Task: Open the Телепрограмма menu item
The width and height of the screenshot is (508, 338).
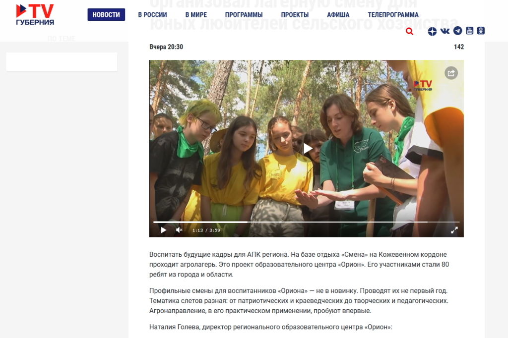Action: pos(393,14)
